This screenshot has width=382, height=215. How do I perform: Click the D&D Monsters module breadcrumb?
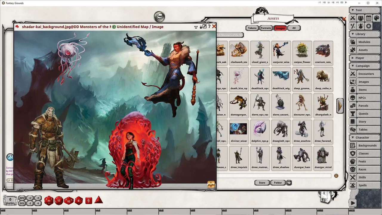(230, 35)
